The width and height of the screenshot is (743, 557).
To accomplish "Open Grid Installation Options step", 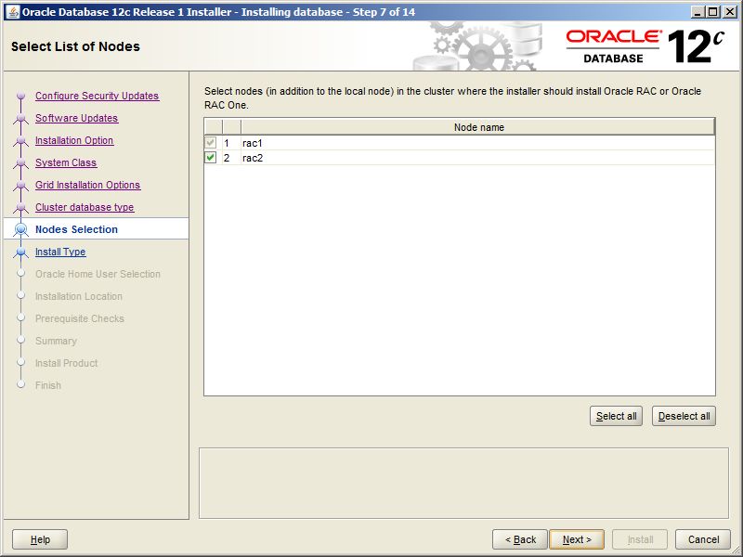I will tap(87, 185).
